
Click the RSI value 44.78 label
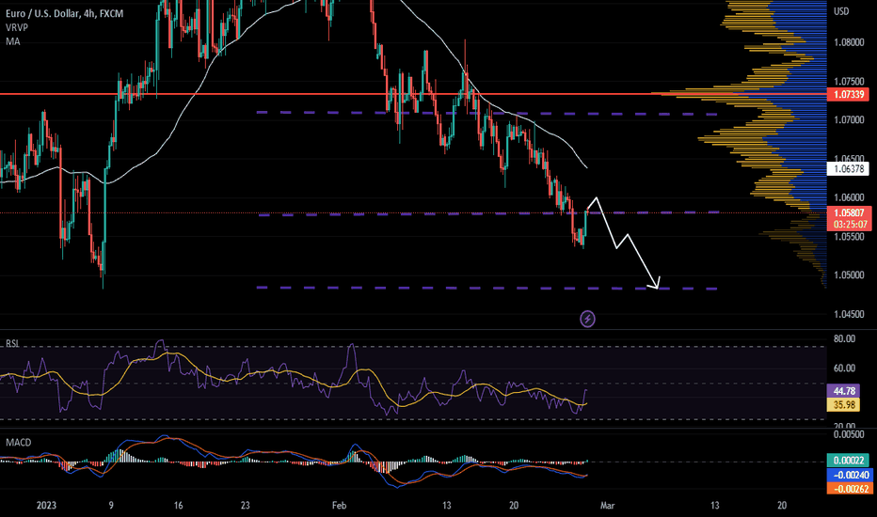coord(843,391)
